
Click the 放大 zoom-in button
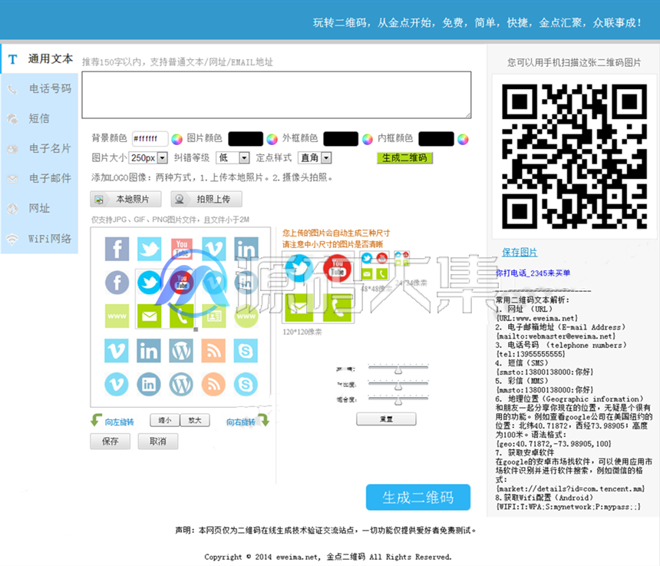pos(195,420)
